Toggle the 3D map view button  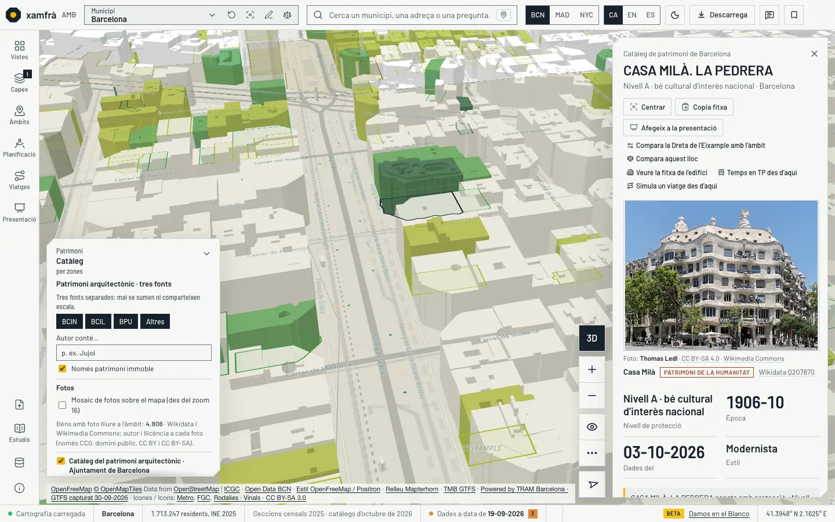click(592, 338)
